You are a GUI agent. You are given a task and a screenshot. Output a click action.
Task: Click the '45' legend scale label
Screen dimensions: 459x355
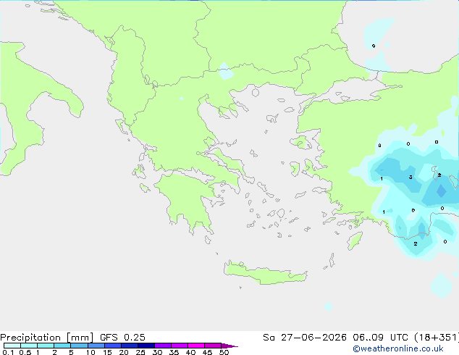(208, 352)
